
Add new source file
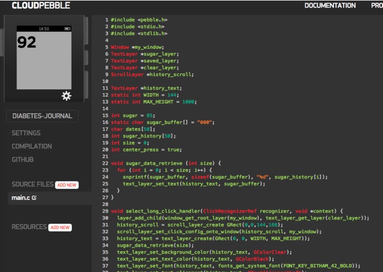[67, 185]
